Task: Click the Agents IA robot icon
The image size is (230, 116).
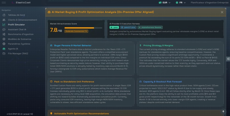Action: (x=4, y=49)
